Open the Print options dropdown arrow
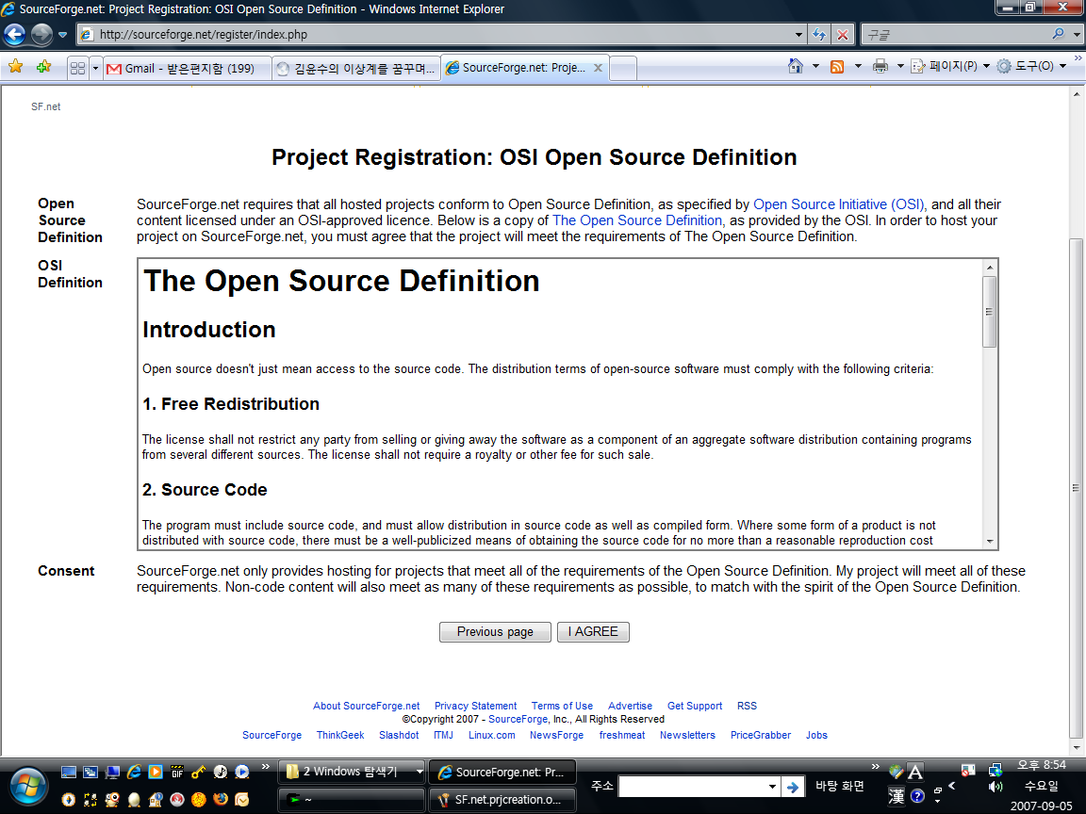The width and height of the screenshot is (1086, 814). click(x=900, y=67)
